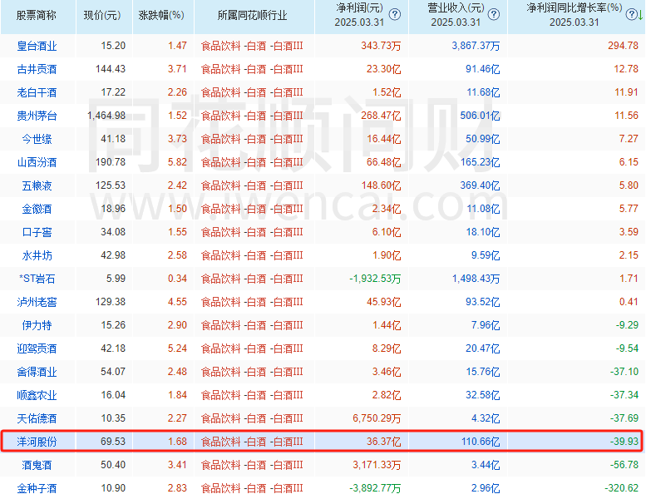Click industry cell in 皇台酒业 row
Viewport: 646px width, 499px height.
[252, 46]
